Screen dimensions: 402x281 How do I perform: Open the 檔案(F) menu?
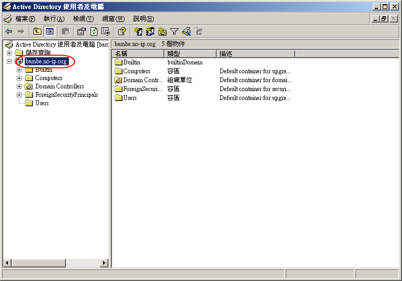click(25, 19)
